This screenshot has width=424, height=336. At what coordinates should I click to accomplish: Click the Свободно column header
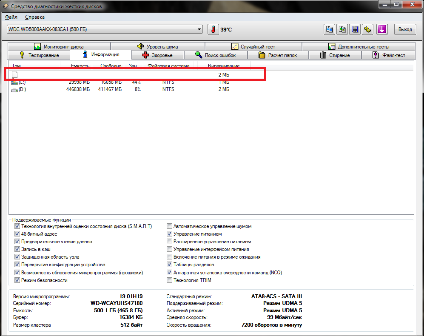click(108, 65)
